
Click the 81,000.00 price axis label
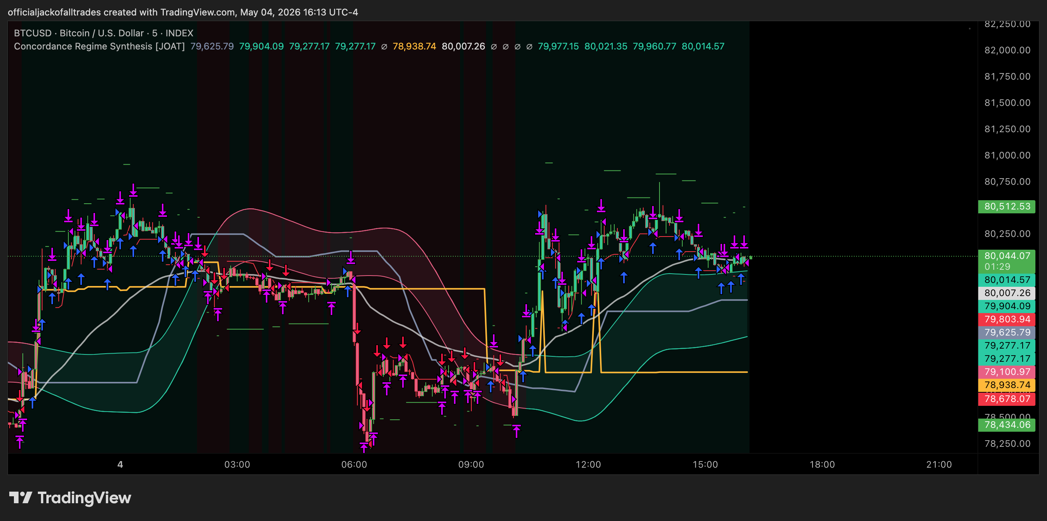coord(1007,155)
